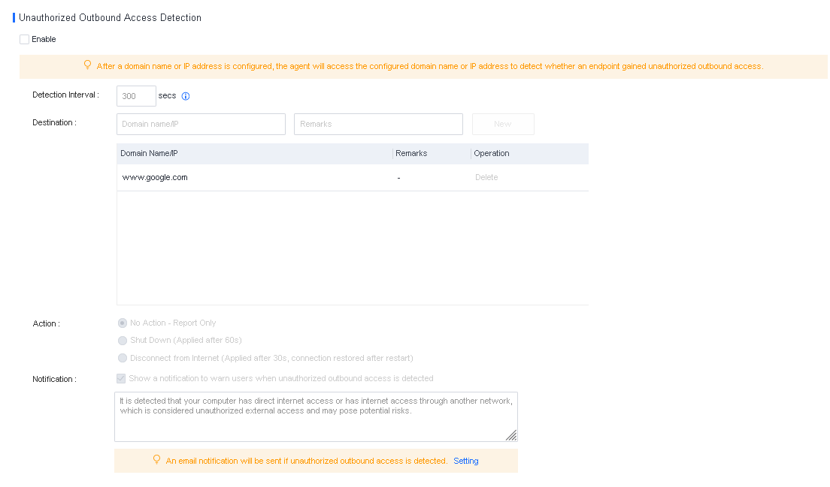Screen dimensions: 830x487
Task: Click the lightbulb icon in the email notification banner
Action: (156, 460)
